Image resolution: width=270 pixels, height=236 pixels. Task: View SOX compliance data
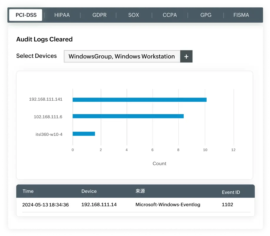pos(133,15)
